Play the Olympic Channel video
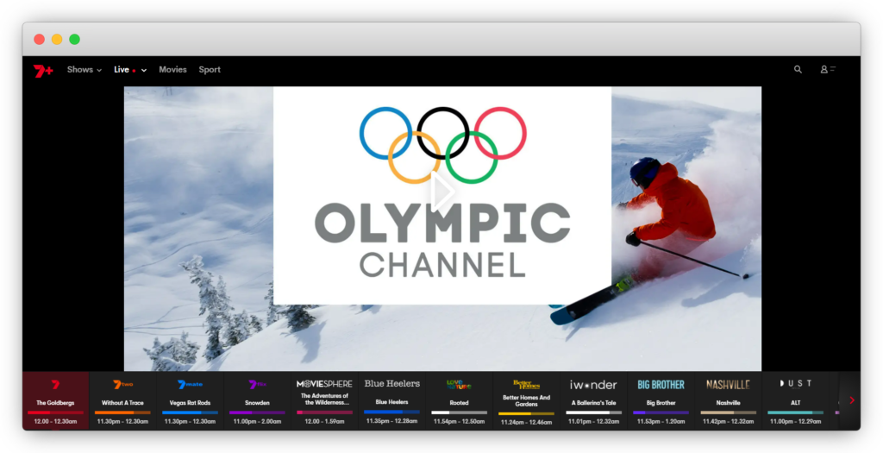This screenshot has height=453, width=883. coord(442,192)
